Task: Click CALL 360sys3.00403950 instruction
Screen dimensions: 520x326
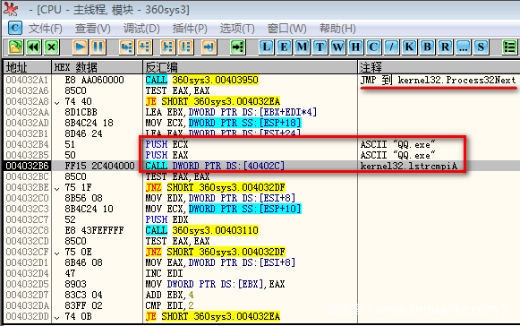Action: pyautogui.click(x=202, y=80)
